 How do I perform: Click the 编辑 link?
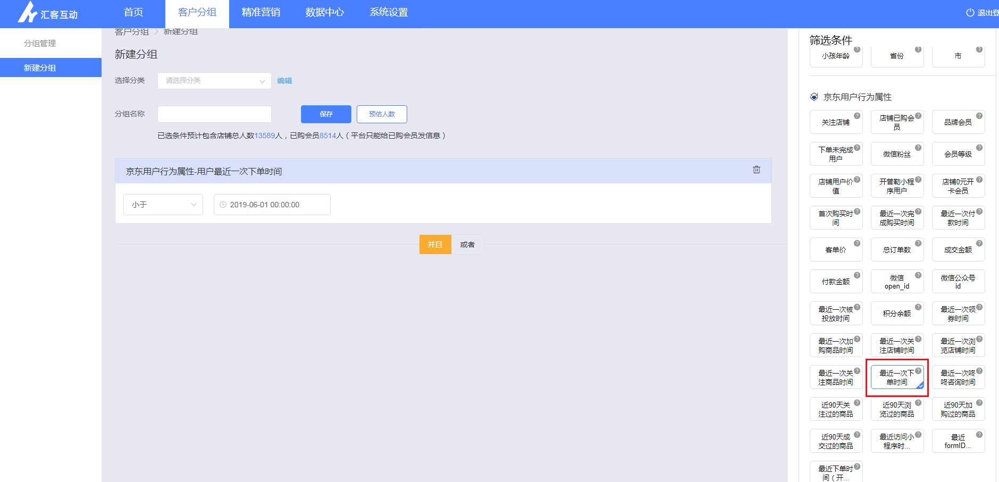point(284,81)
